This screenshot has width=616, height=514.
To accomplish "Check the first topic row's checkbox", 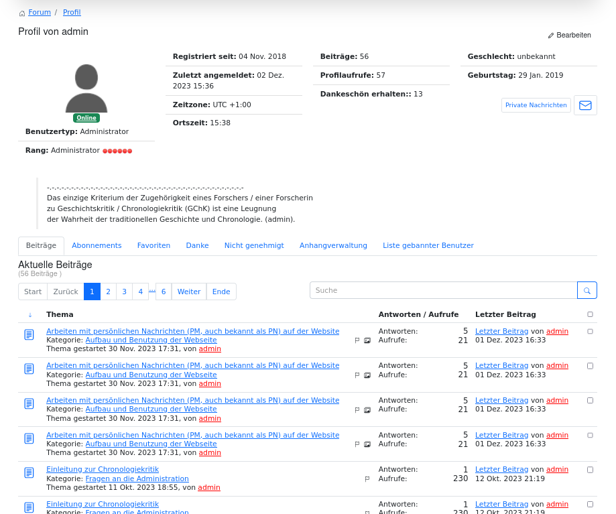I will 590,331.
